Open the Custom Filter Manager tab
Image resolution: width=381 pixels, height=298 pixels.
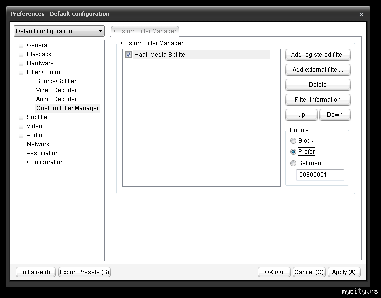tap(145, 31)
